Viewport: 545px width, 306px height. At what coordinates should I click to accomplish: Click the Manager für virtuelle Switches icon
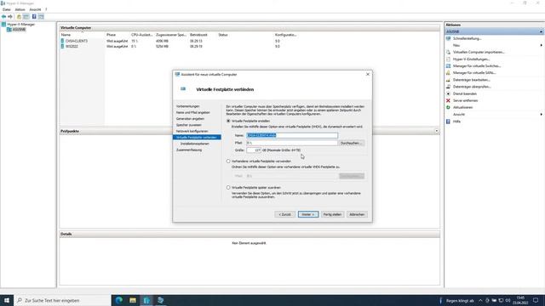point(449,66)
